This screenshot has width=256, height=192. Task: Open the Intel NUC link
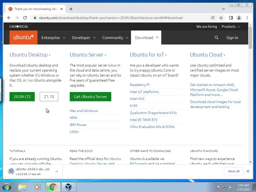coord(137,99)
